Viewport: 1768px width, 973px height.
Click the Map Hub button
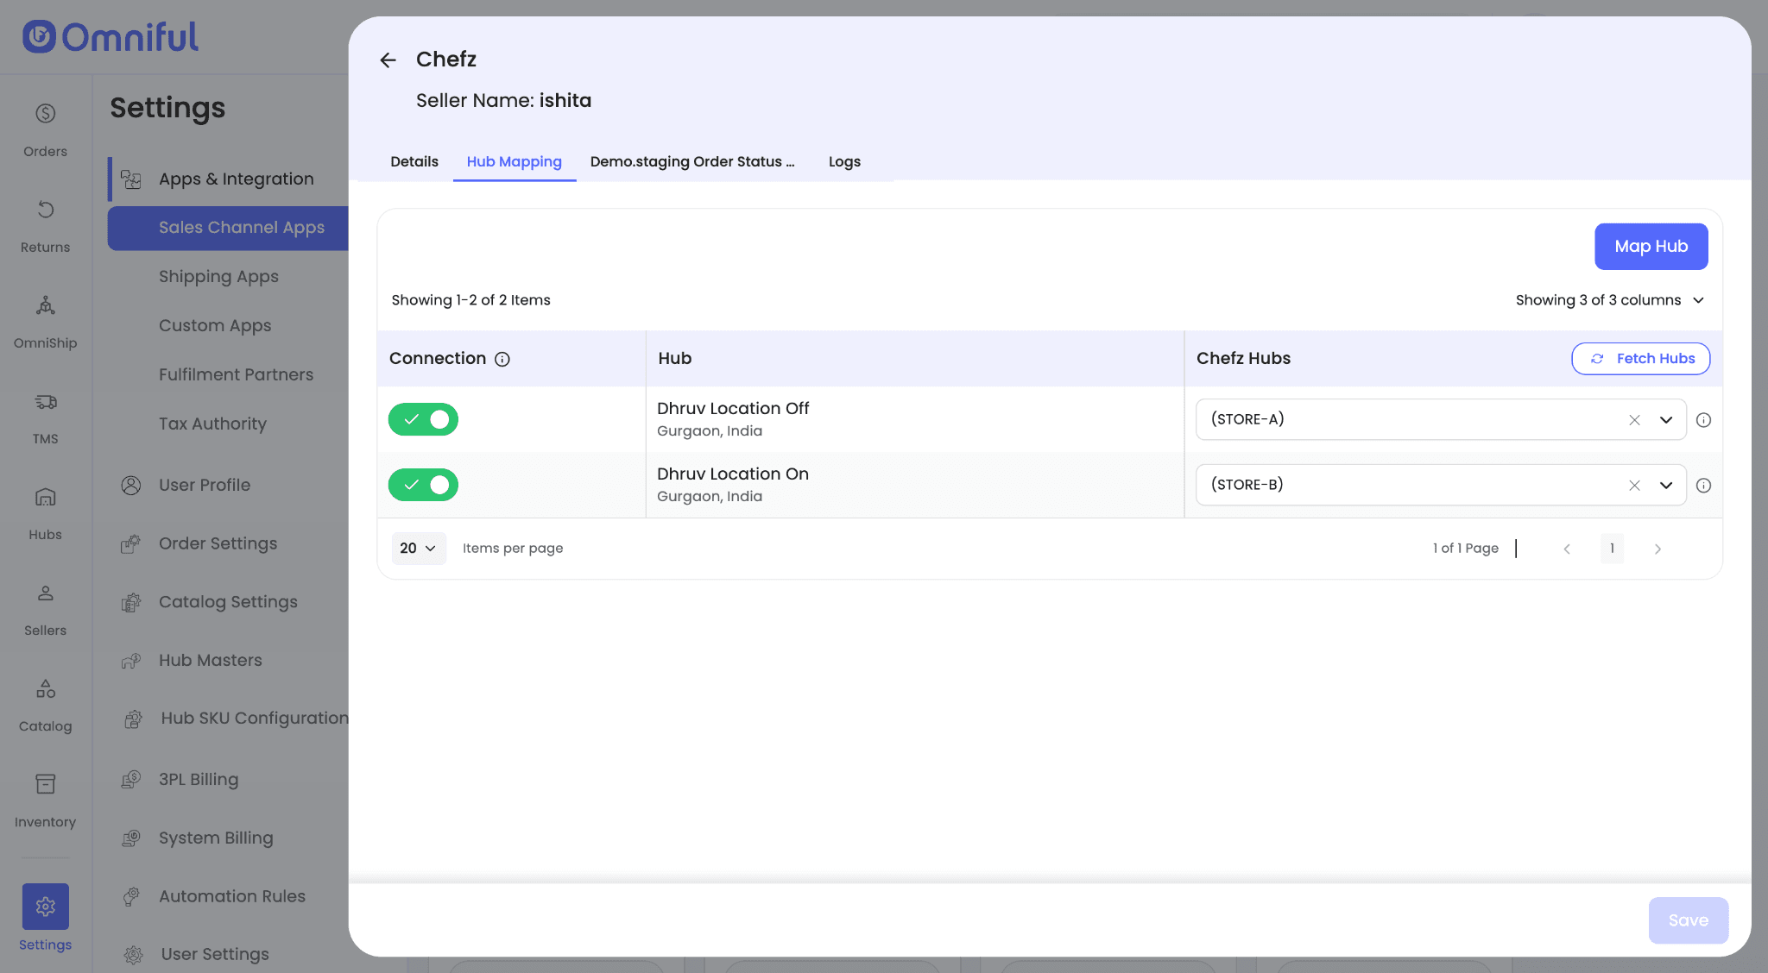(x=1651, y=247)
